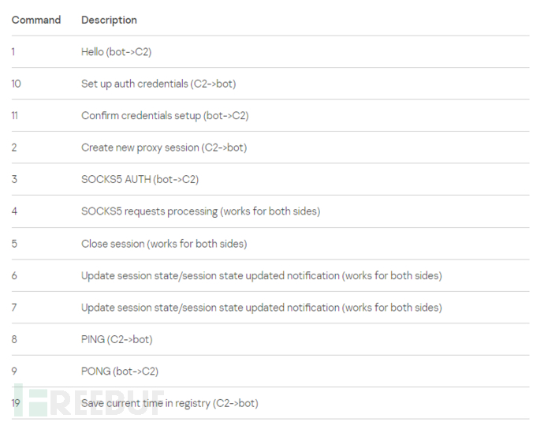Click the 'Description' column header

coord(109,20)
